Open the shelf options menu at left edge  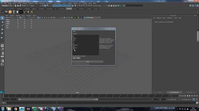3,12
